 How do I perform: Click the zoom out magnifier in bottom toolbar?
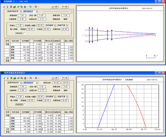tap(30, 78)
